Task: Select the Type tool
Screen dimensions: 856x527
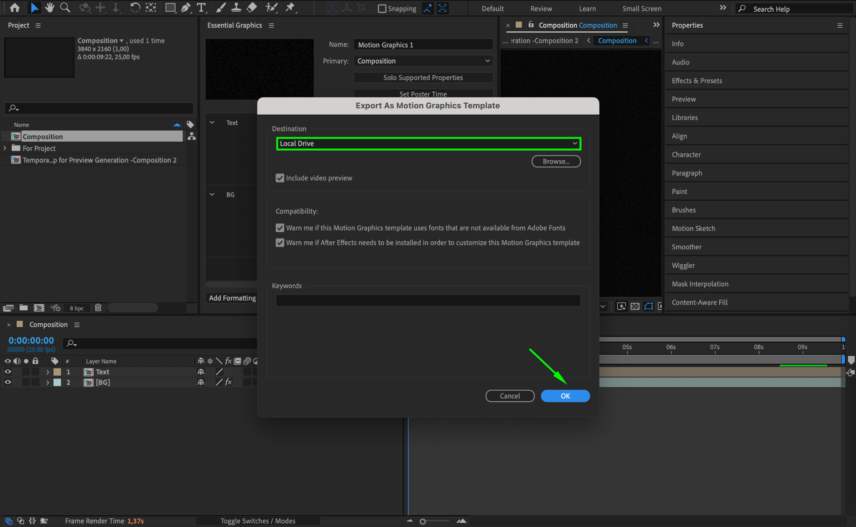Action: pyautogui.click(x=201, y=8)
